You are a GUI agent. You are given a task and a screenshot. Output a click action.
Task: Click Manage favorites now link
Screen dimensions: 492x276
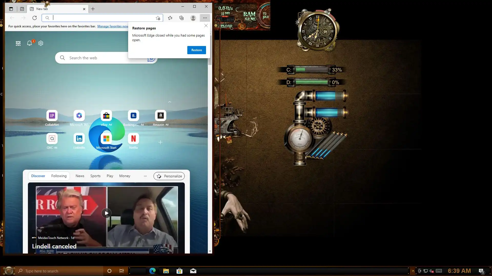pos(112,26)
